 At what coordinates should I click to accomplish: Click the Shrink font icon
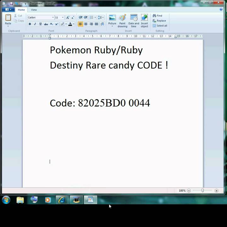tap(73, 18)
